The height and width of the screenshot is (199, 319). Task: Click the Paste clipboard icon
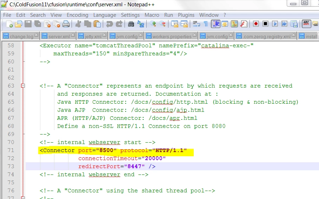[x=97, y=24]
